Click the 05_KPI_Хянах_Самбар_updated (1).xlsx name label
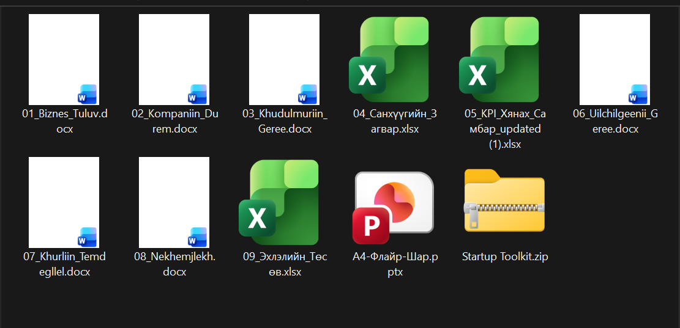 click(x=505, y=129)
